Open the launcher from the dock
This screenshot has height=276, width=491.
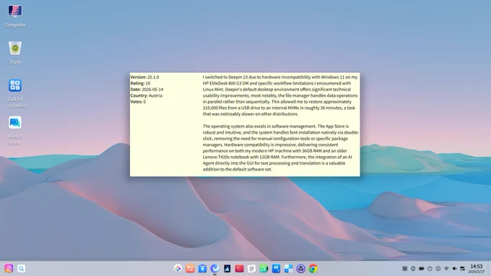click(9, 269)
